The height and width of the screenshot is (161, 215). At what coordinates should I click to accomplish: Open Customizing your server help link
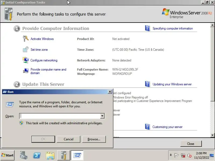click(x=167, y=127)
